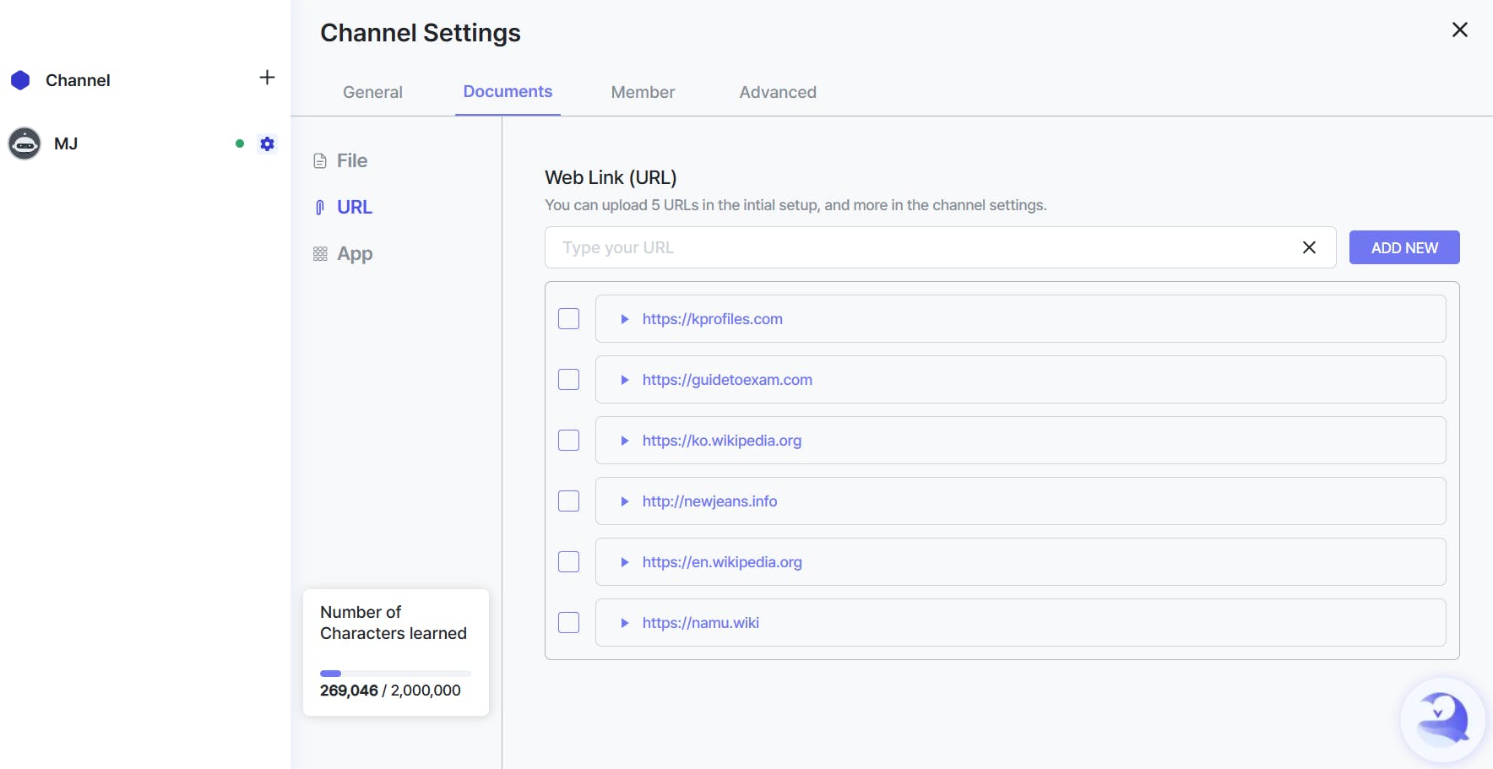This screenshot has height=769, width=1493.
Task: Click the ADD NEW button
Action: tap(1404, 247)
